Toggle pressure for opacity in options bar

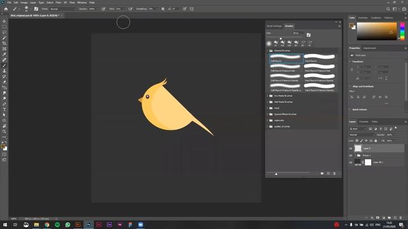pos(103,9)
